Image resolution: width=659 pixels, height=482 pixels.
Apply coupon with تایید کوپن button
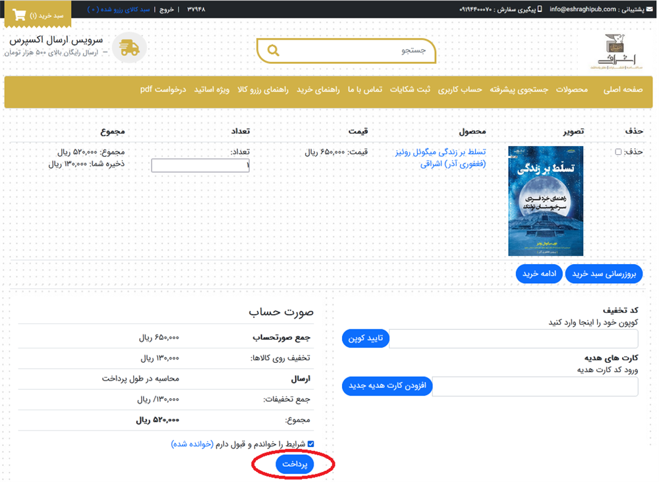[366, 338]
